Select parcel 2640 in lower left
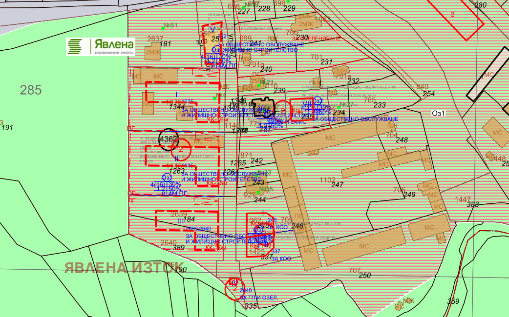 pyautogui.click(x=168, y=242)
